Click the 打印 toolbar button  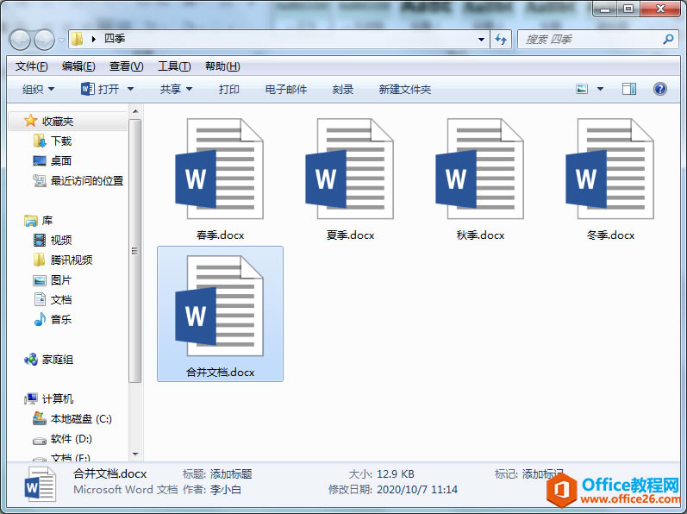pyautogui.click(x=228, y=90)
